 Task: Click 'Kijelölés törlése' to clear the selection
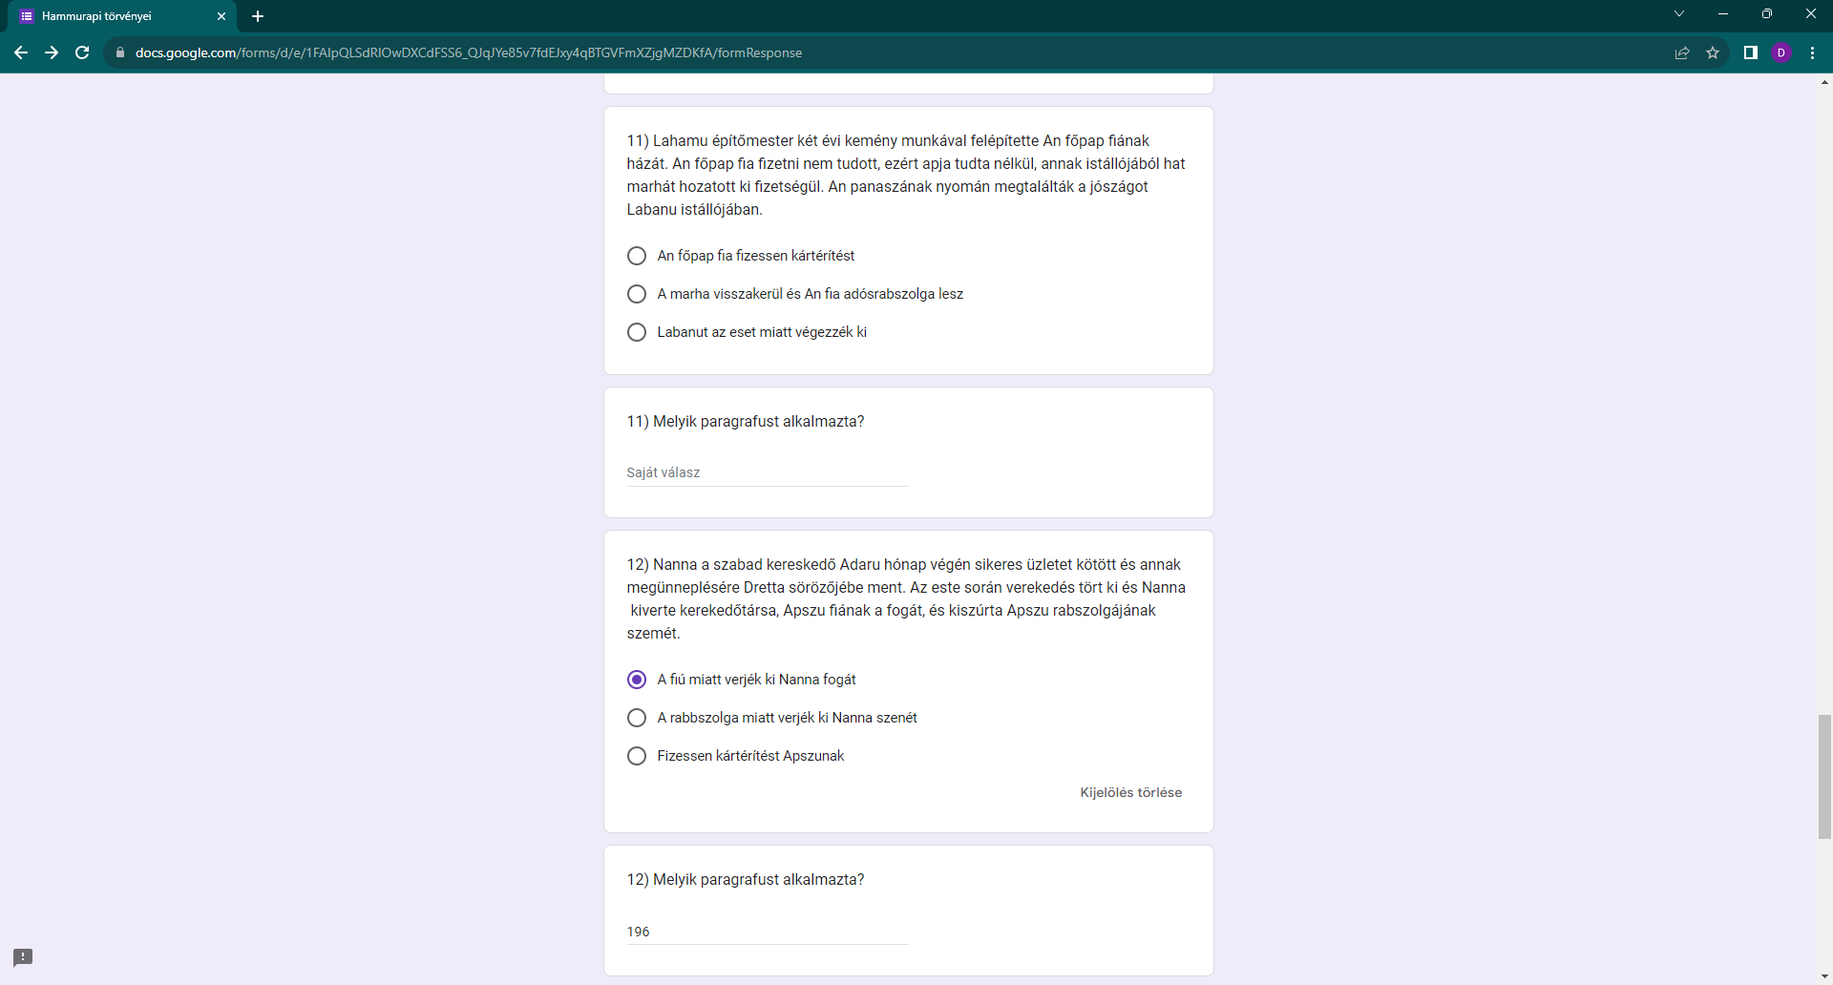click(x=1130, y=792)
